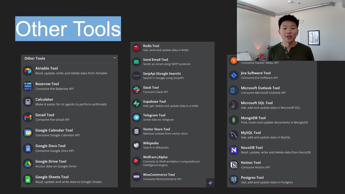Viewport: 345px width, 194px height.
Task: Select the Google Docs Tool title
Action: [x=50, y=146]
